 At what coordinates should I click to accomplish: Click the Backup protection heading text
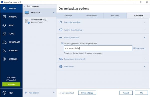coord(71,37)
